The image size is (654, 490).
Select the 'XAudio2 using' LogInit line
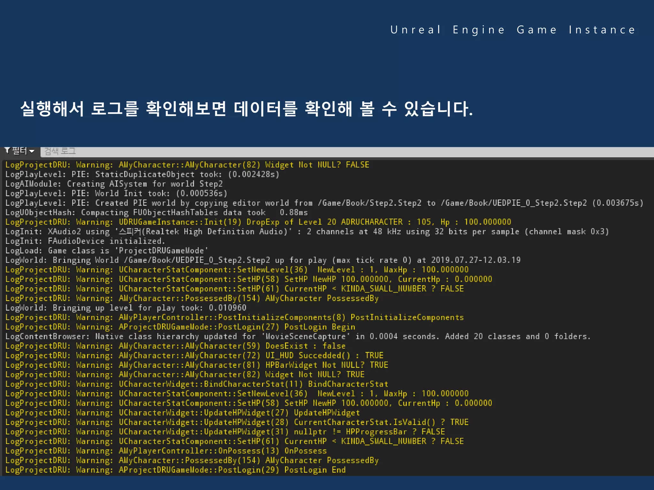pyautogui.click(x=307, y=232)
